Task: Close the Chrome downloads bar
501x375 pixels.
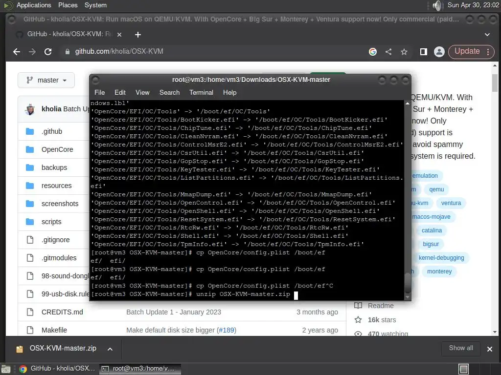Action: coord(489,349)
